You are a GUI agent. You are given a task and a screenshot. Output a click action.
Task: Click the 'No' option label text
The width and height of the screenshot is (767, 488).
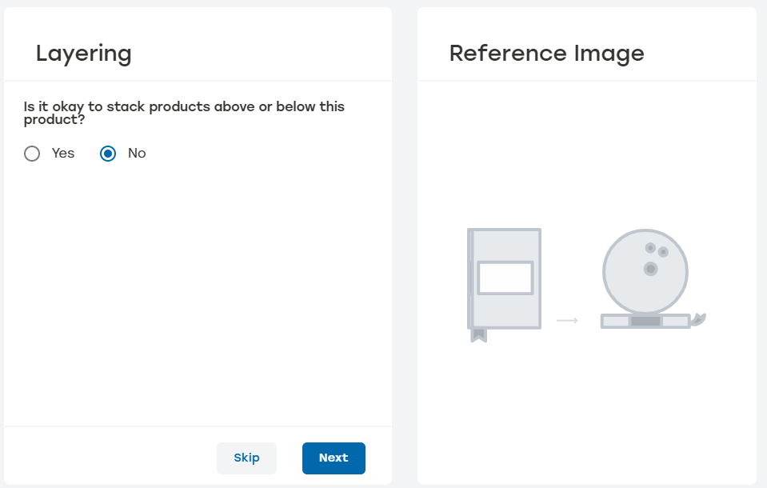(x=137, y=154)
